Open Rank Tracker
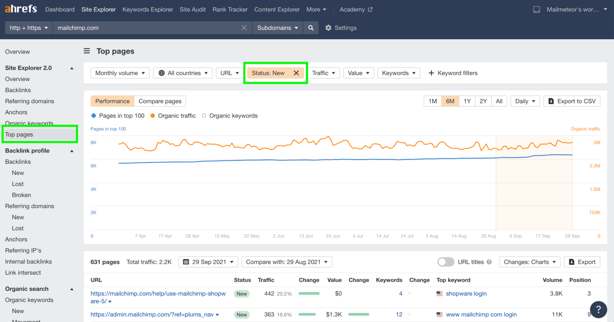The height and width of the screenshot is (322, 614). [230, 9]
